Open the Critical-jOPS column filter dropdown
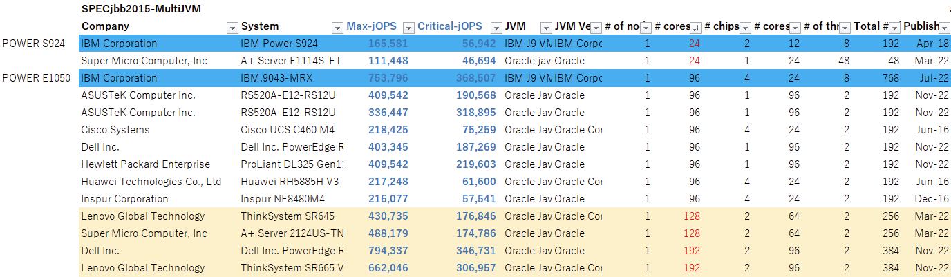This screenshot has height=277, width=951. [x=496, y=27]
